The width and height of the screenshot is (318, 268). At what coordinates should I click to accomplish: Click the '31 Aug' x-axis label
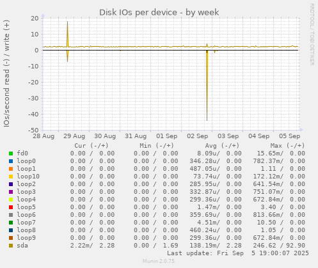point(136,136)
